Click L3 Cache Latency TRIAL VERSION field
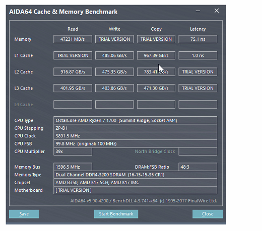 pyautogui.click(x=198, y=88)
